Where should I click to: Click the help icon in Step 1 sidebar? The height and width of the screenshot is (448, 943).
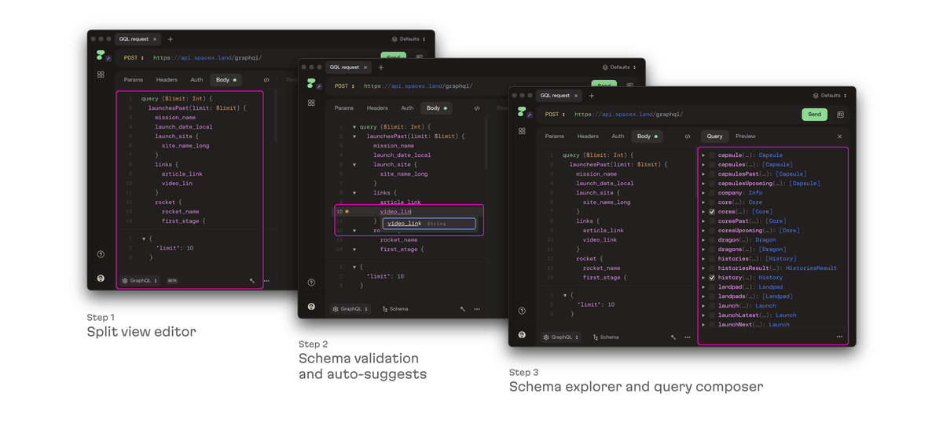click(101, 254)
